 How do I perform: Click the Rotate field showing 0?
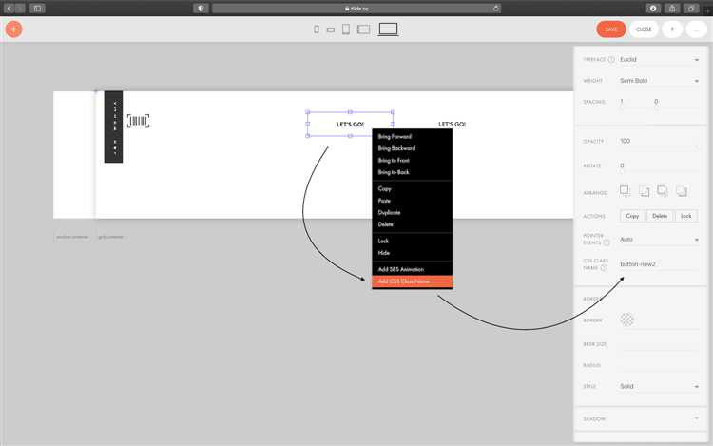point(659,166)
